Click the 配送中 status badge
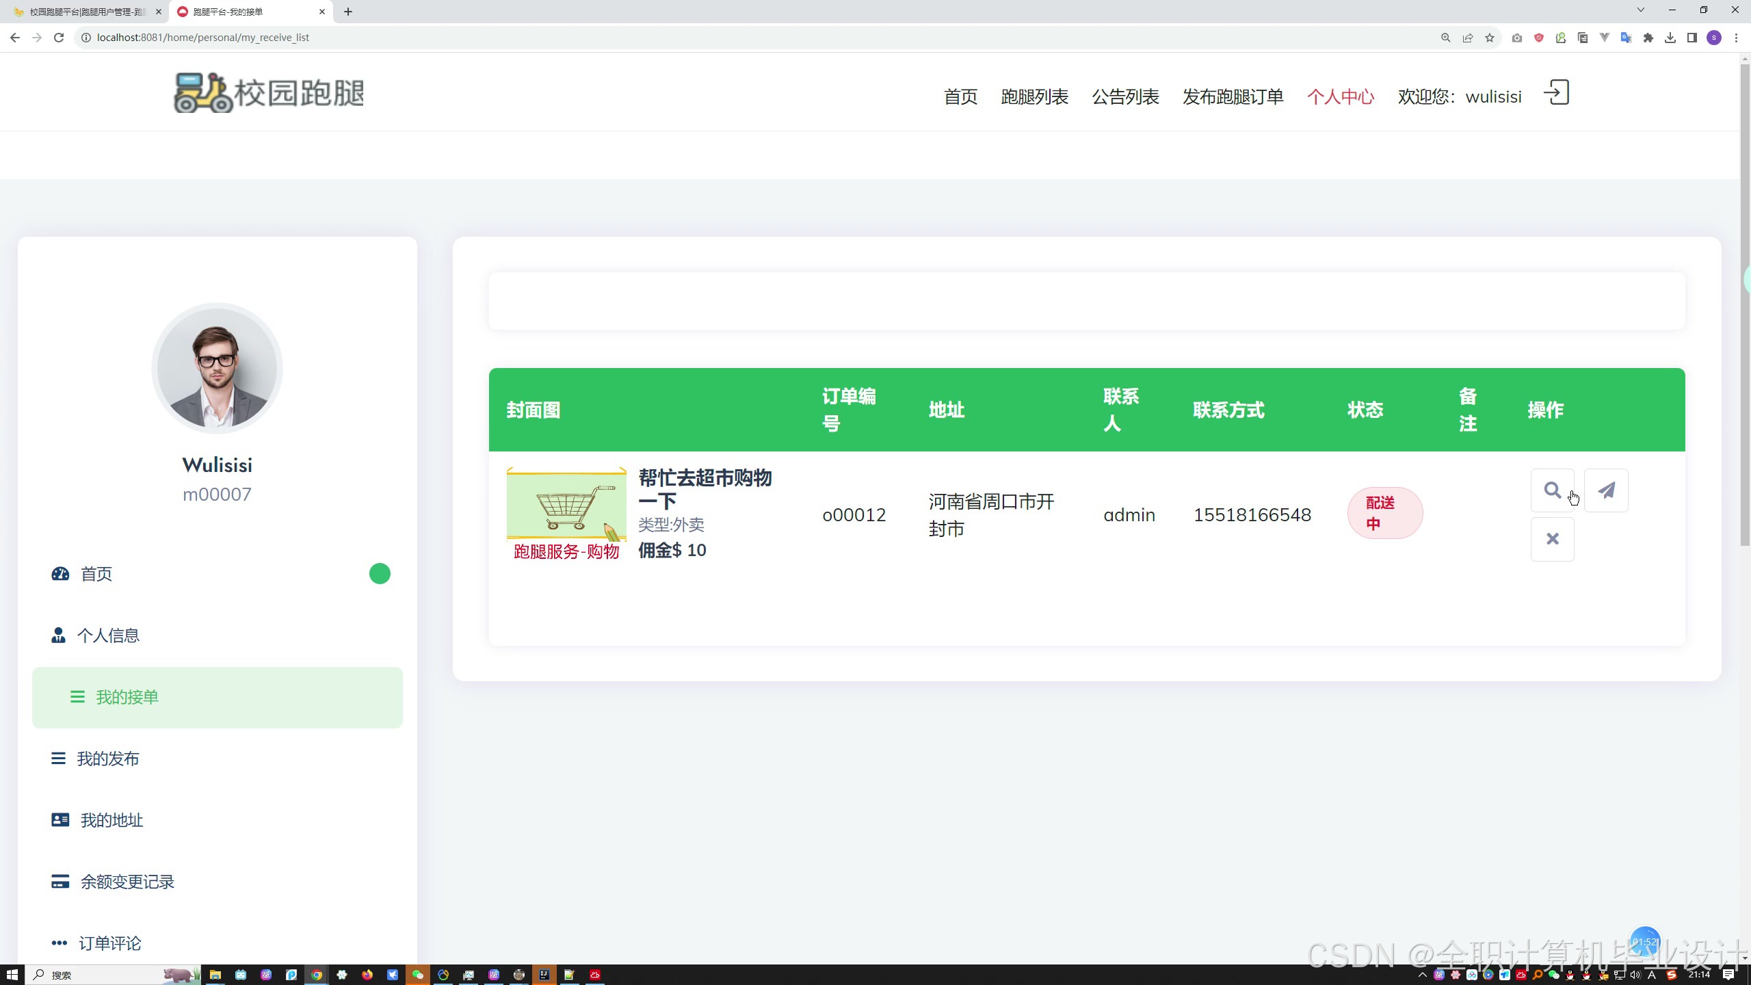The width and height of the screenshot is (1751, 985). 1384,513
